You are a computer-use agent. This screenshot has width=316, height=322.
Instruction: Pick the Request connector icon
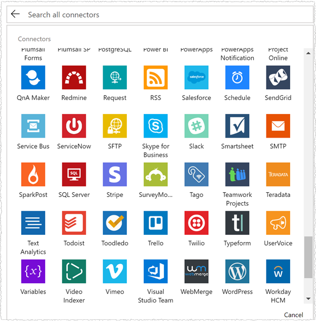coord(115,77)
